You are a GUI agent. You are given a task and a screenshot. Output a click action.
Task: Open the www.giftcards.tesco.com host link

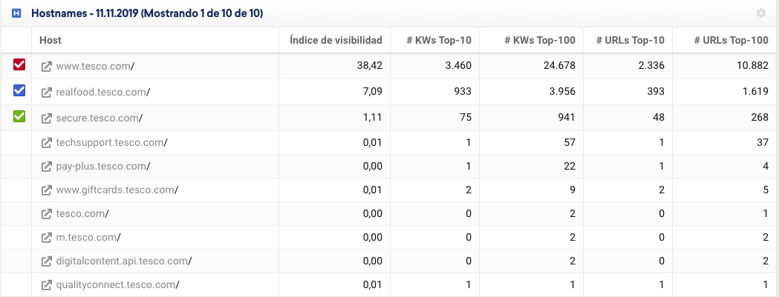117,190
